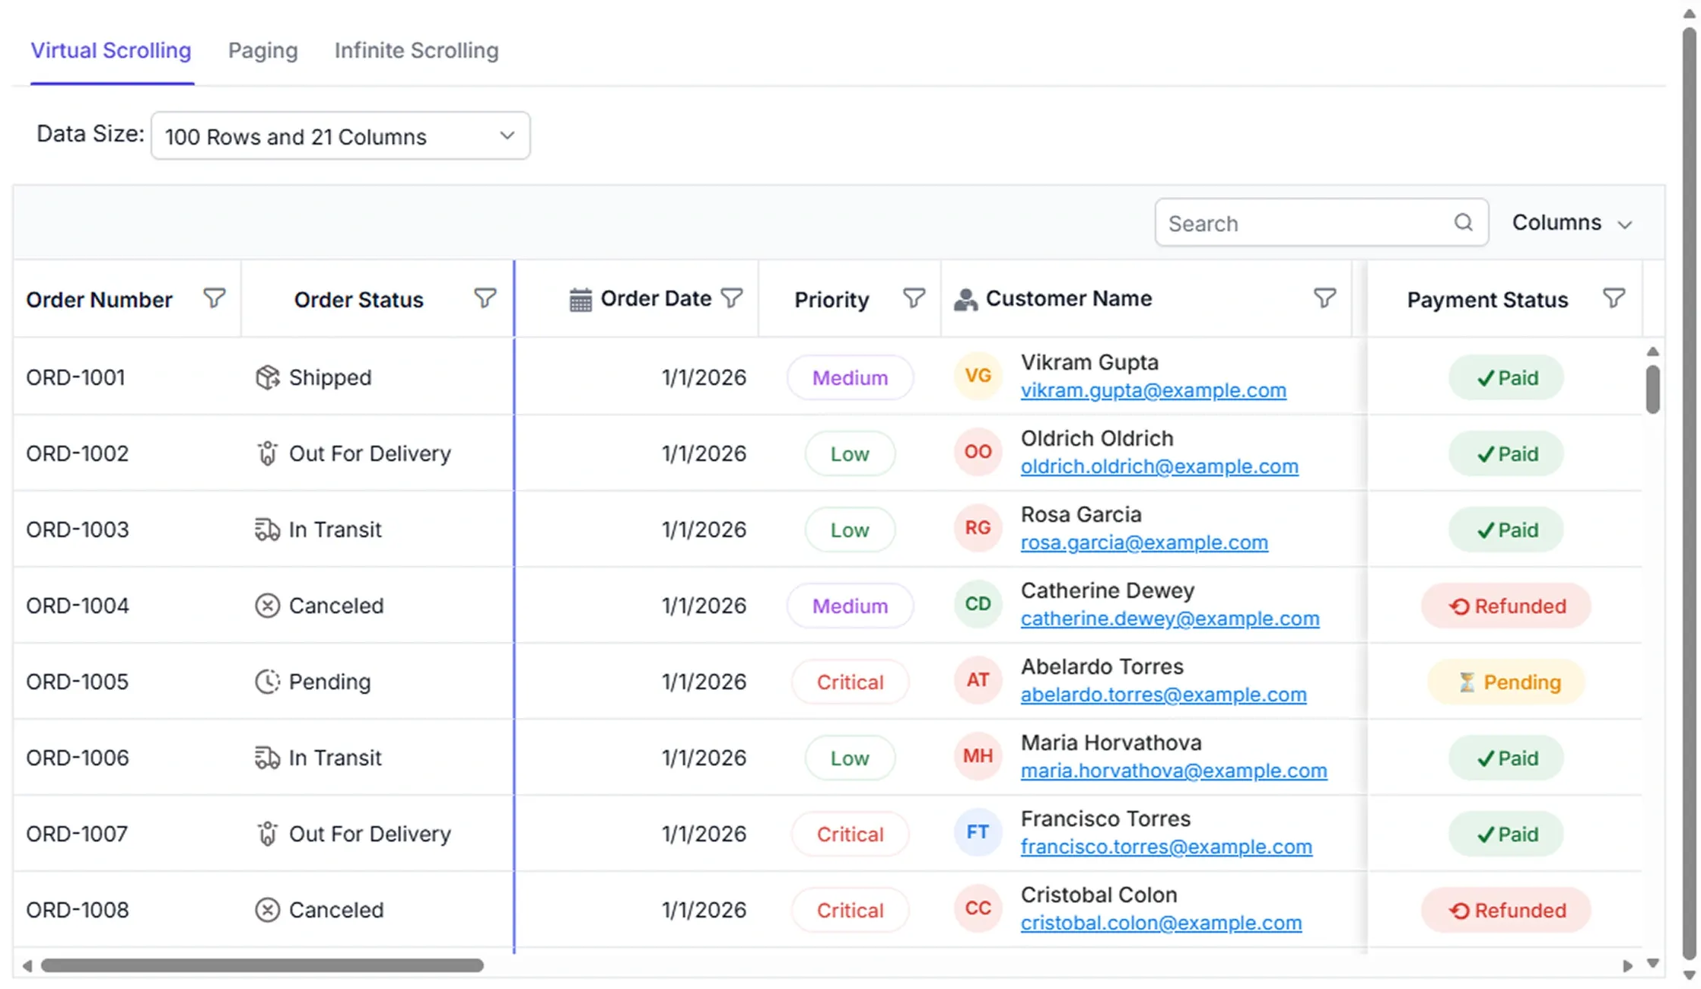Open the Order Number column filter icon
Image resolution: width=1701 pixels, height=989 pixels.
pyautogui.click(x=215, y=298)
